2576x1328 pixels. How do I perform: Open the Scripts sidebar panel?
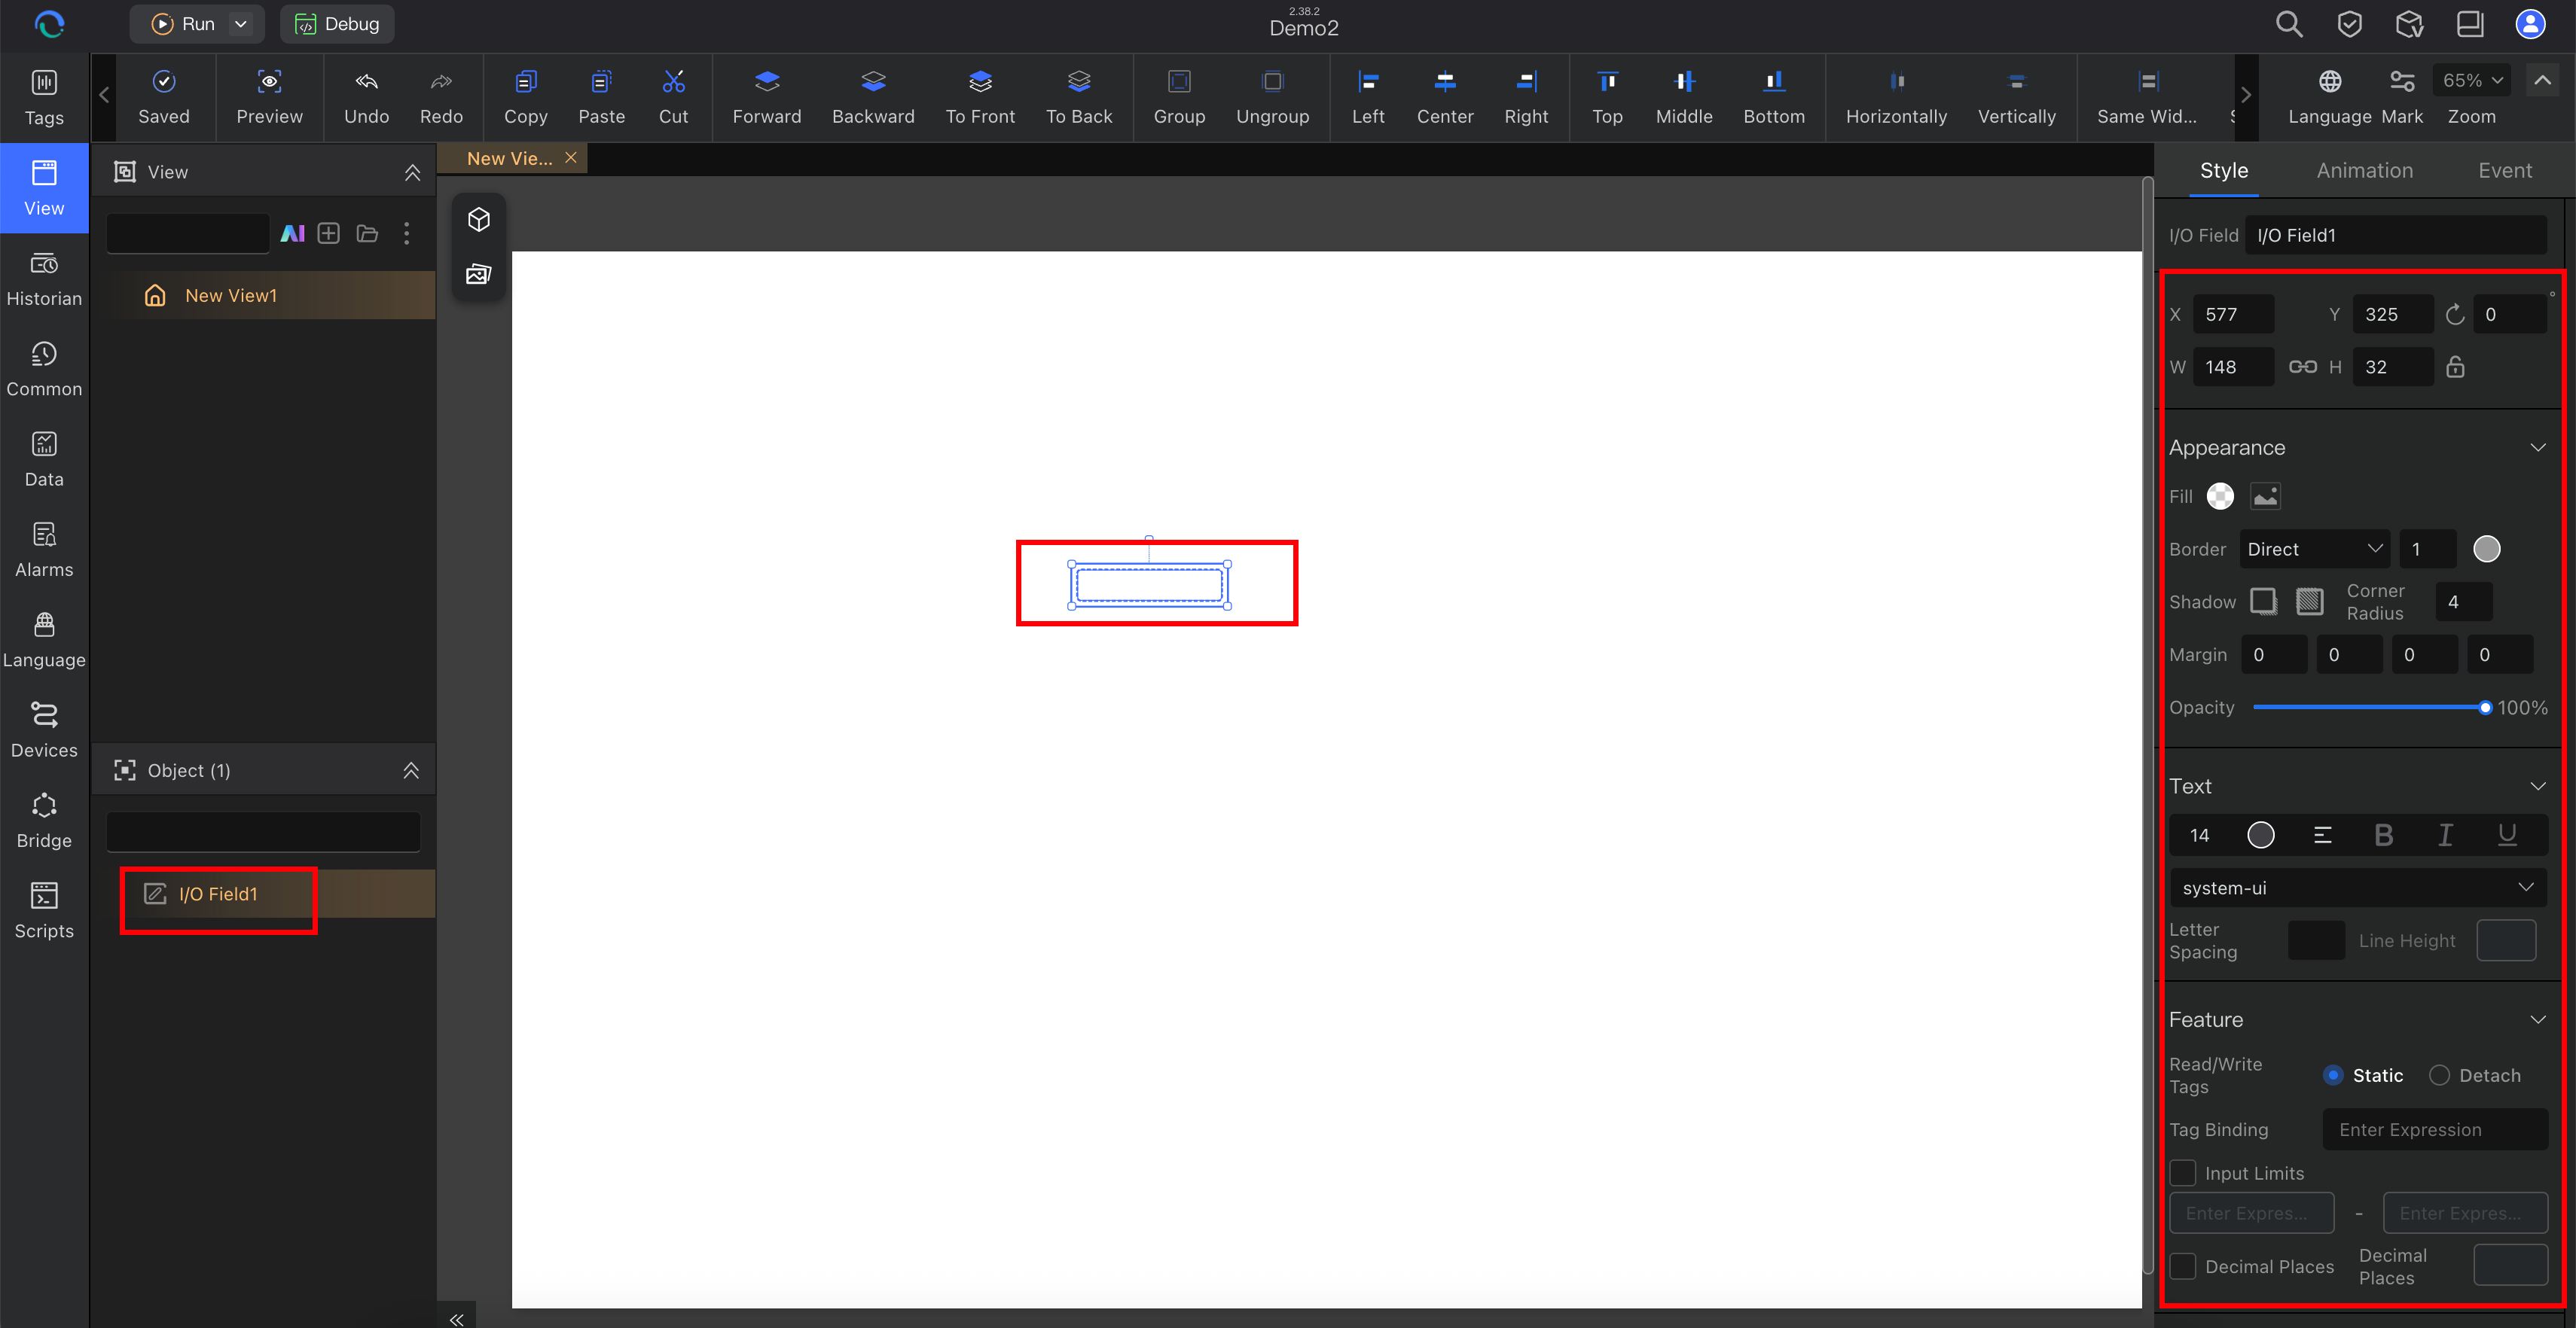point(44,910)
